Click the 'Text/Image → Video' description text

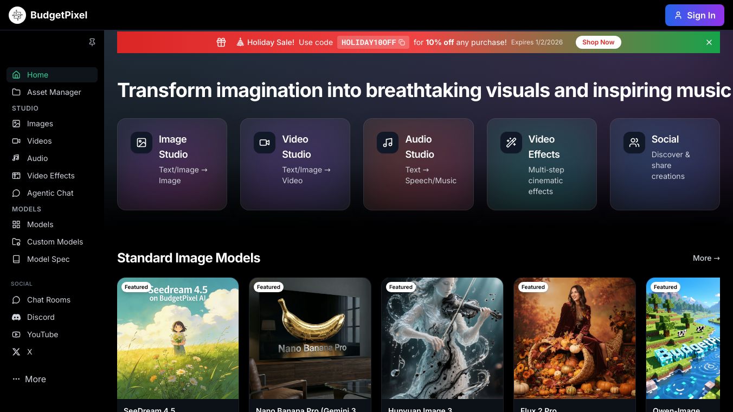click(306, 175)
